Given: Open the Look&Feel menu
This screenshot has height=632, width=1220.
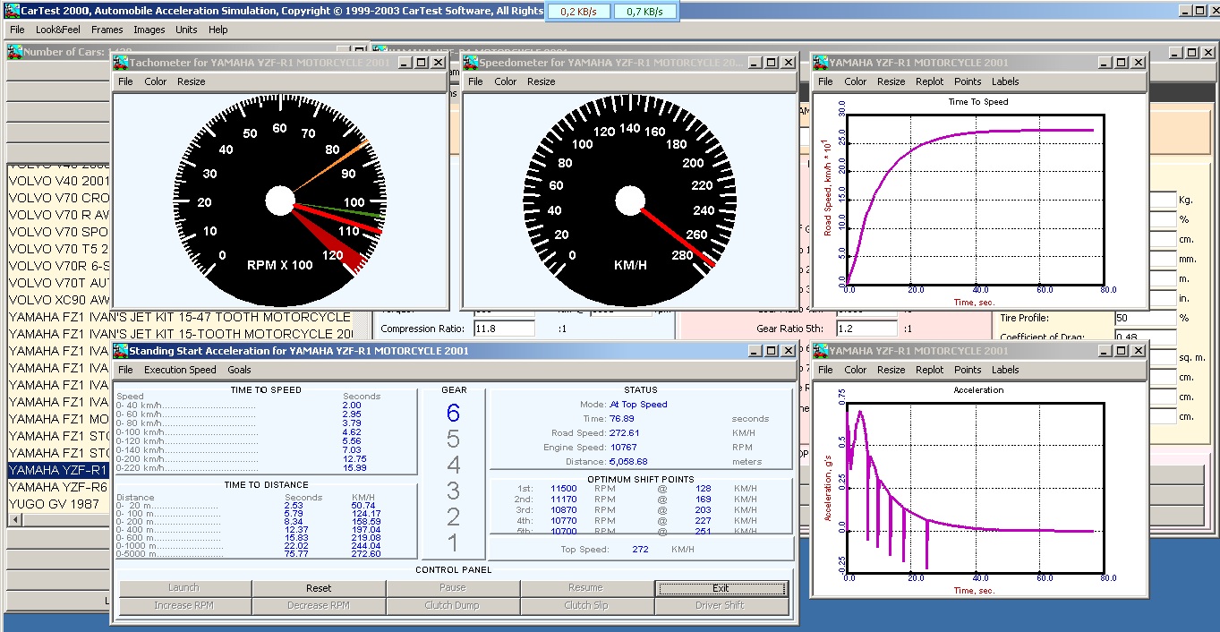Looking at the screenshot, I should pyautogui.click(x=58, y=30).
